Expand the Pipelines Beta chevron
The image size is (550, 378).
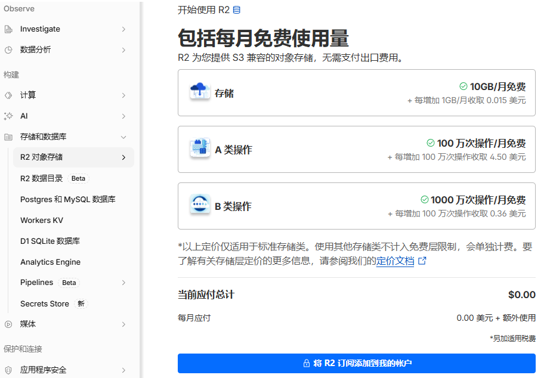pos(123,283)
